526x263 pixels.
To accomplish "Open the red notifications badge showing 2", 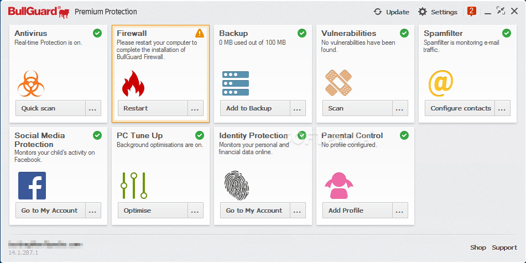I will click(472, 12).
